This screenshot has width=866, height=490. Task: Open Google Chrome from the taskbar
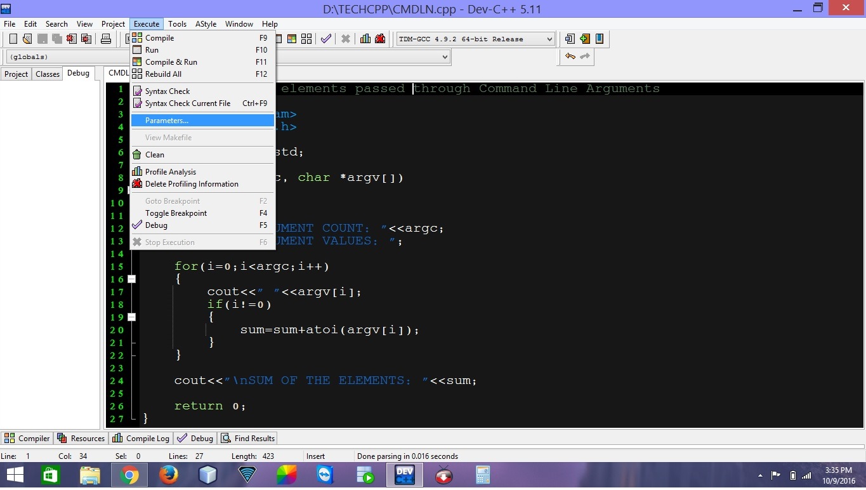point(129,475)
